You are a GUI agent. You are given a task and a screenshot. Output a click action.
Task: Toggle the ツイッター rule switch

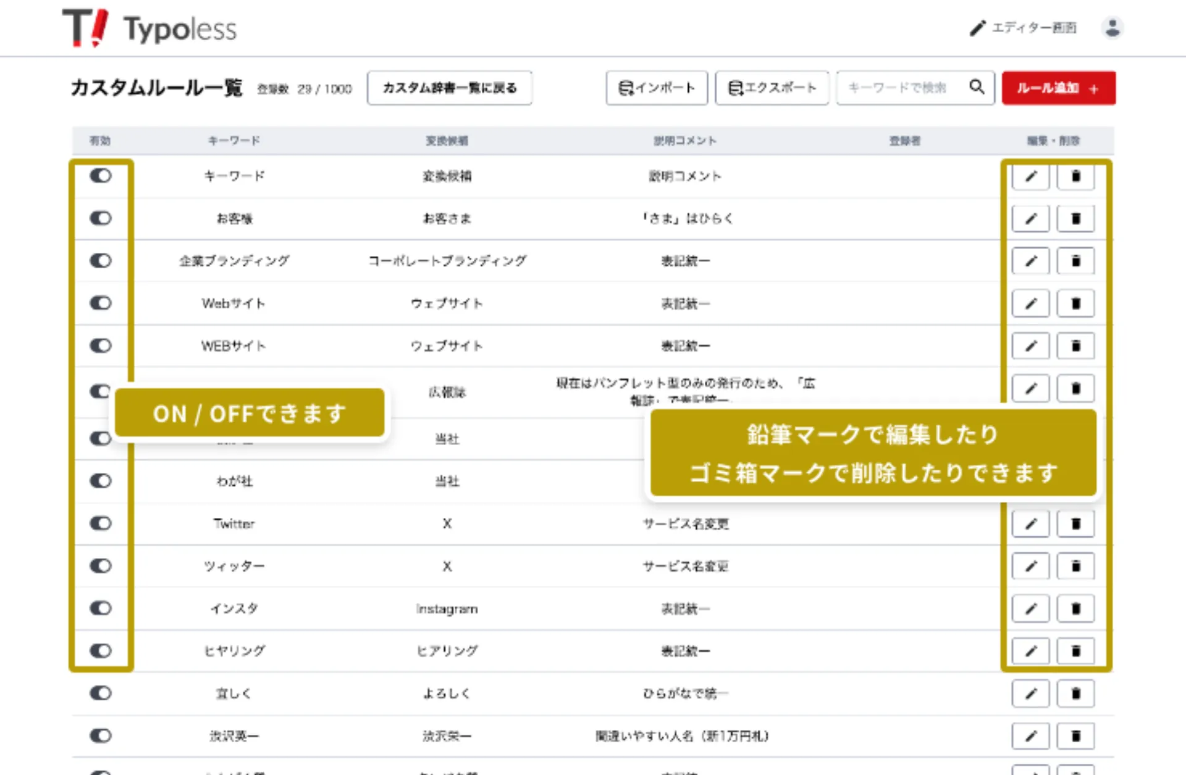(101, 566)
